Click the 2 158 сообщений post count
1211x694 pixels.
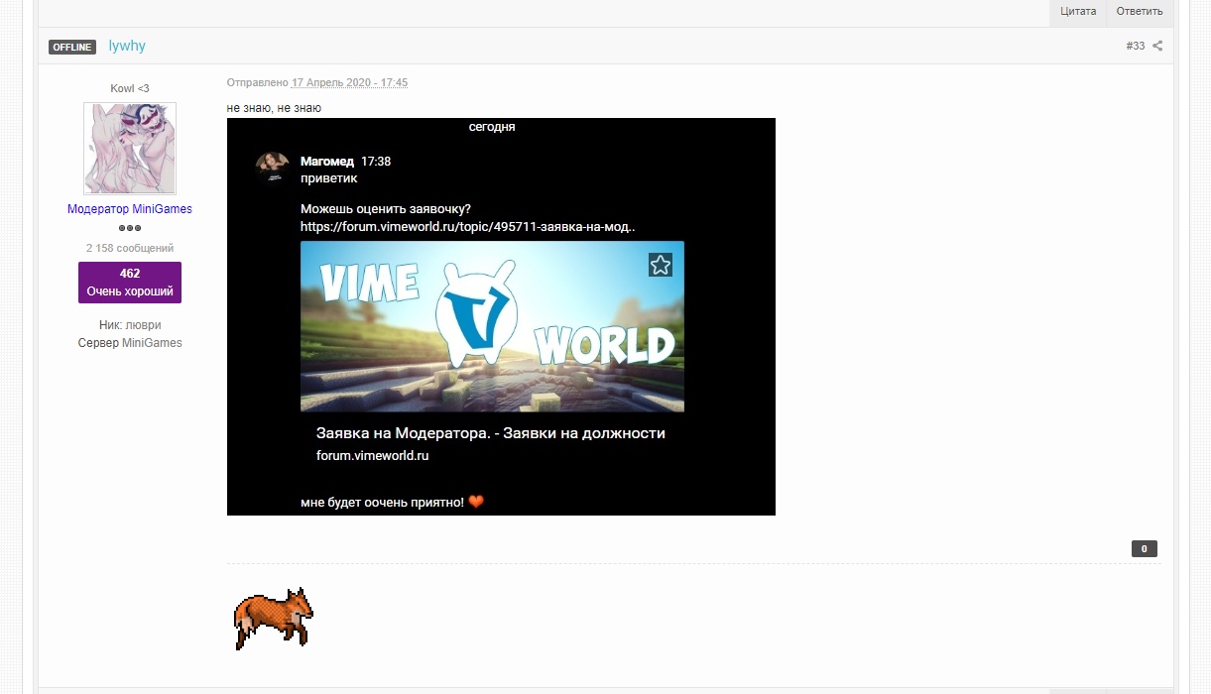click(x=130, y=248)
